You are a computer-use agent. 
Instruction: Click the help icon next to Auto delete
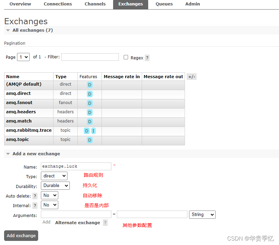(34, 195)
